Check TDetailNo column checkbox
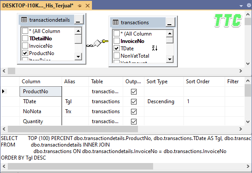This screenshot has height=173, width=252. (25, 38)
